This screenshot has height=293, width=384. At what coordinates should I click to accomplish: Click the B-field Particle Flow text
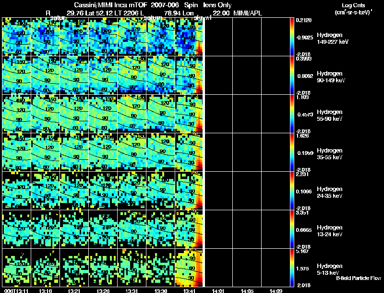coord(358,278)
